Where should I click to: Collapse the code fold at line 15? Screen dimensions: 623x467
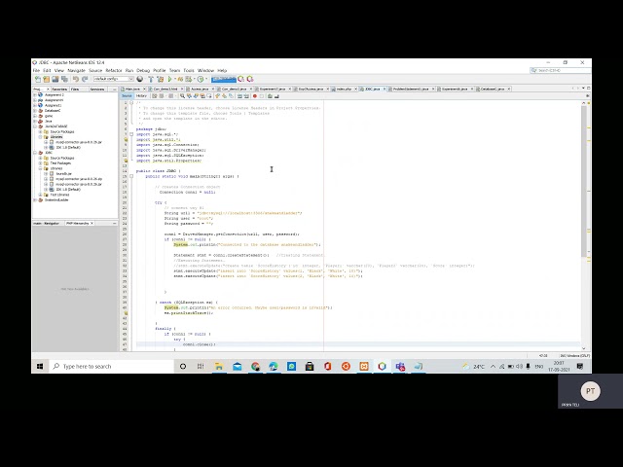coord(131,176)
